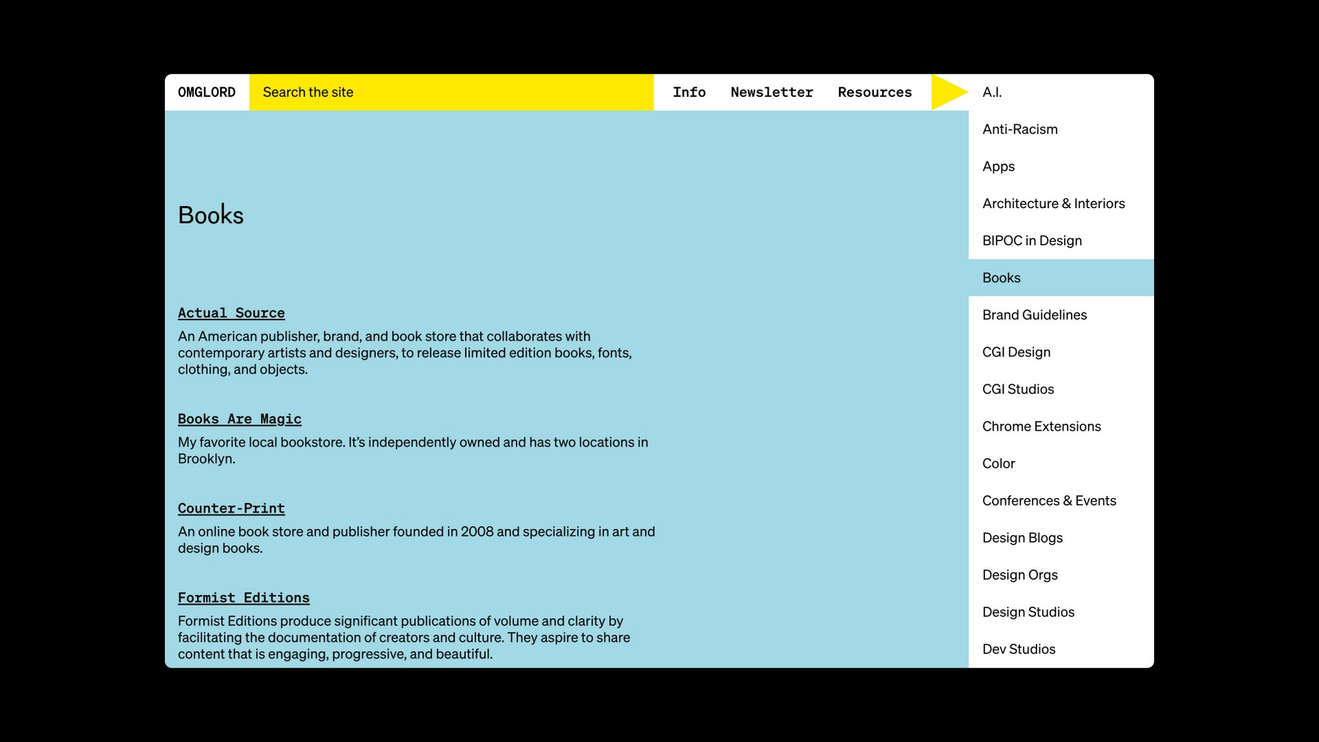
Task: Open the Actual Source link
Action: pos(232,313)
